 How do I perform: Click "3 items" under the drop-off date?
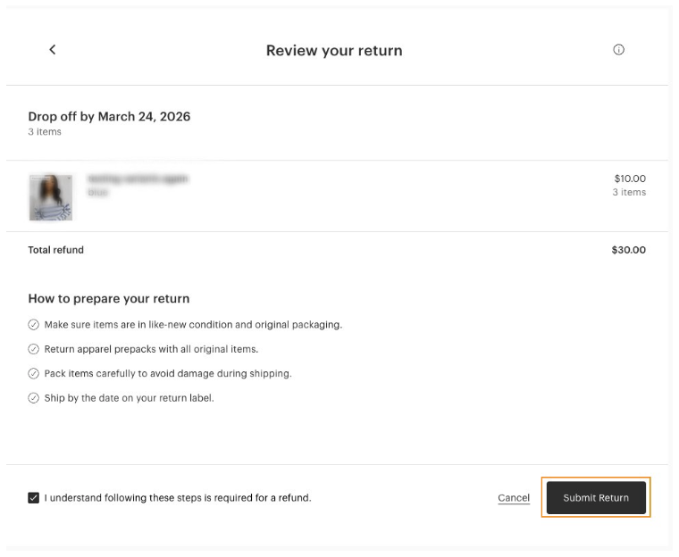tap(45, 132)
